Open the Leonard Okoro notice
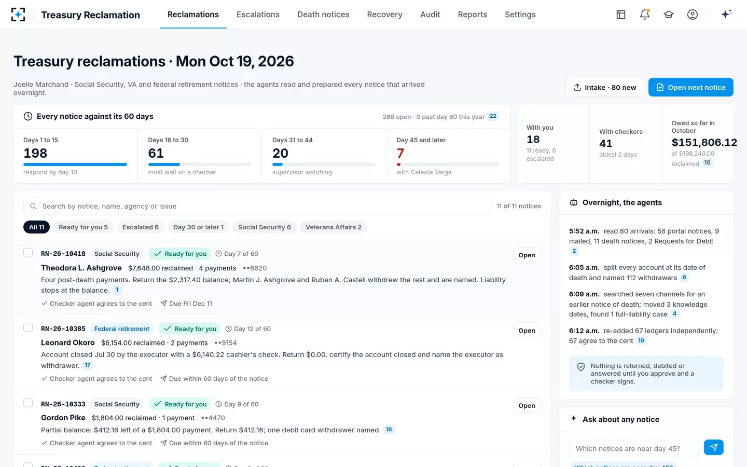This screenshot has height=467, width=747. [527, 331]
